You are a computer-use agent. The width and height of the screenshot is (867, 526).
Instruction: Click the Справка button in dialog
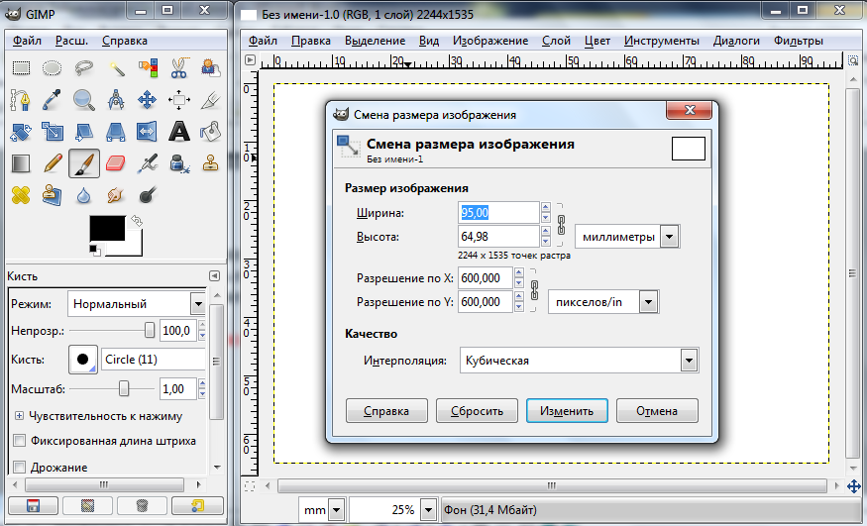[x=386, y=410]
